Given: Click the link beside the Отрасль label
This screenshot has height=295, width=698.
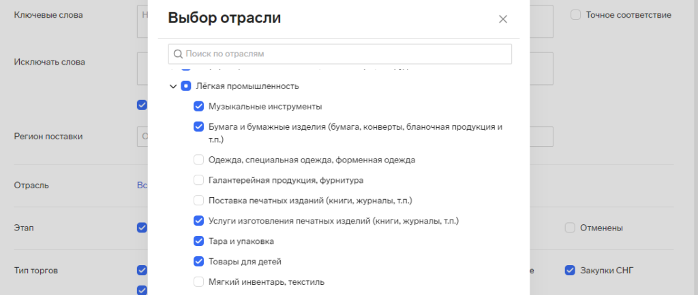Looking at the screenshot, I should (x=142, y=185).
